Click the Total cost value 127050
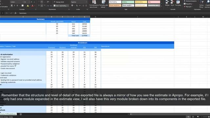Viewport: 210px width, 118px height. (x=85, y=36)
